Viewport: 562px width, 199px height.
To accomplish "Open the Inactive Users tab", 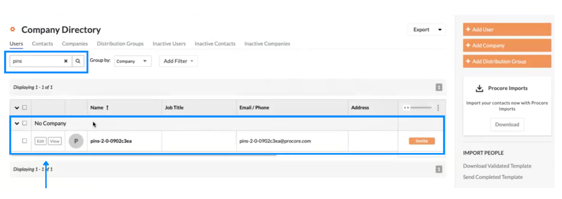I will [169, 44].
